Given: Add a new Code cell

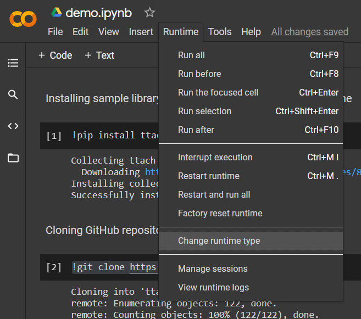Looking at the screenshot, I should [x=55, y=55].
